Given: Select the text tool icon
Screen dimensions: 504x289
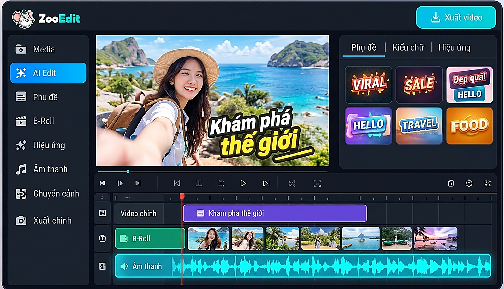Looking at the screenshot, I should pyautogui.click(x=199, y=183).
